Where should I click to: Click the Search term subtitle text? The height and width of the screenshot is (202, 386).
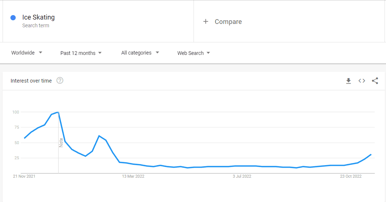(x=36, y=25)
